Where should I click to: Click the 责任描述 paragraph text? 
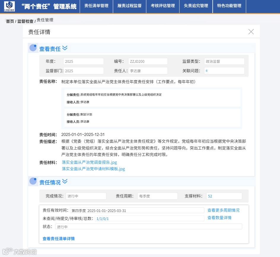coord(154,148)
